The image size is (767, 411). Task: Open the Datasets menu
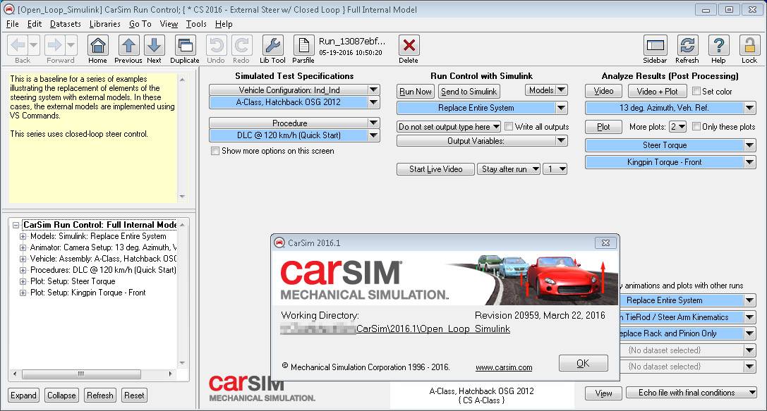[x=66, y=24]
